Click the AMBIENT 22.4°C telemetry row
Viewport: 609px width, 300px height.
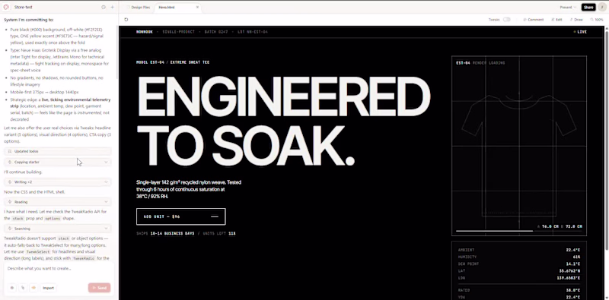(519, 250)
